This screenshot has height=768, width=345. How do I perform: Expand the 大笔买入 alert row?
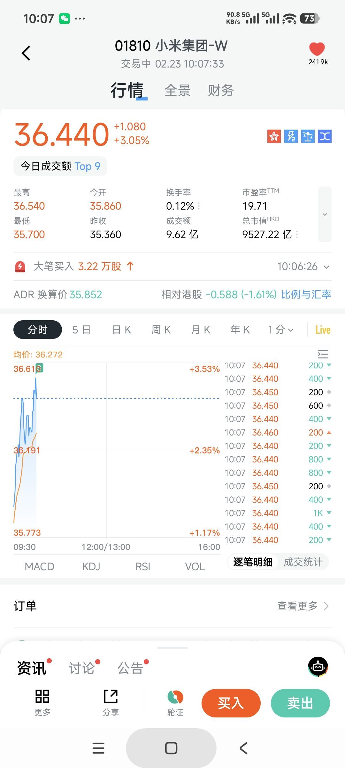coord(326,267)
